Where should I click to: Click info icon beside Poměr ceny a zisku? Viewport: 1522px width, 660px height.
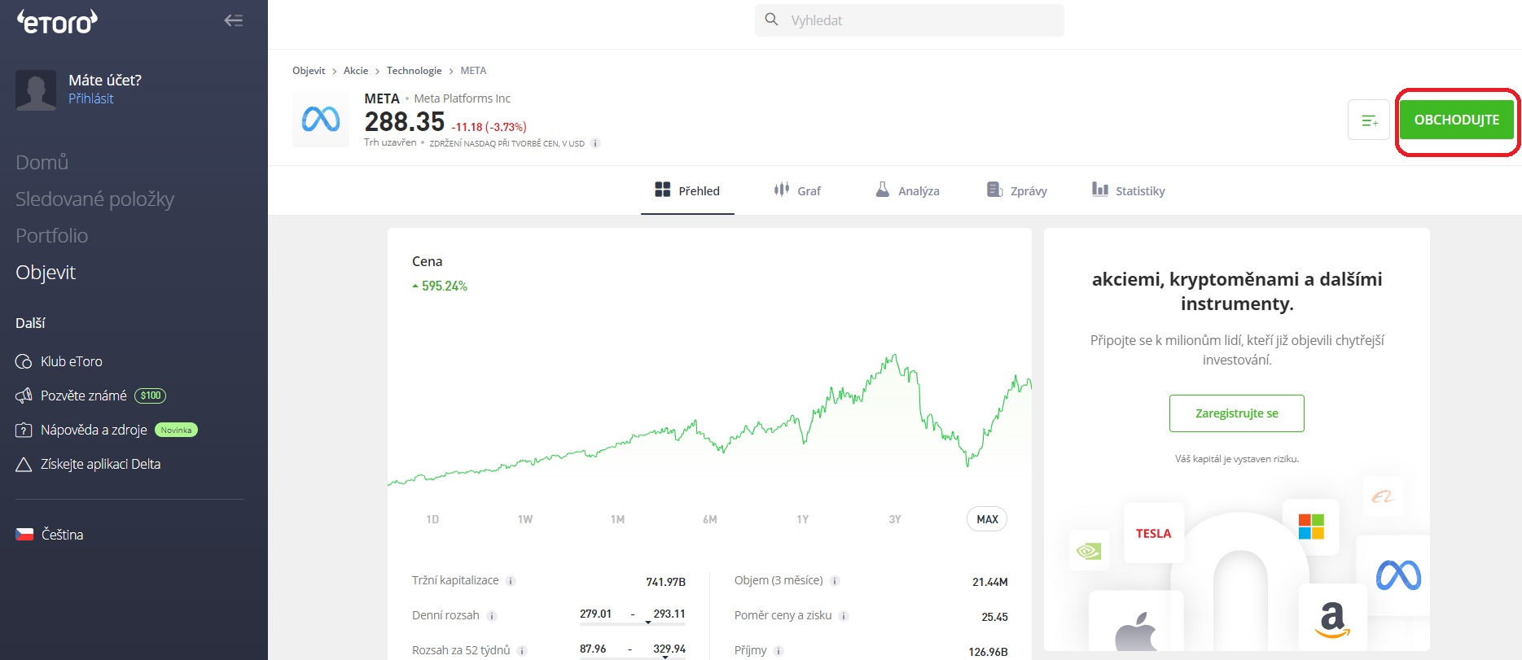[844, 616]
